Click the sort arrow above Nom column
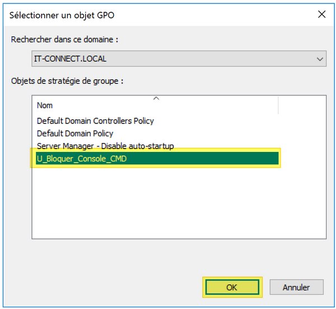 tap(156, 98)
